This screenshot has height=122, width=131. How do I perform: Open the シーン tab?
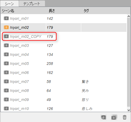tap(9, 4)
